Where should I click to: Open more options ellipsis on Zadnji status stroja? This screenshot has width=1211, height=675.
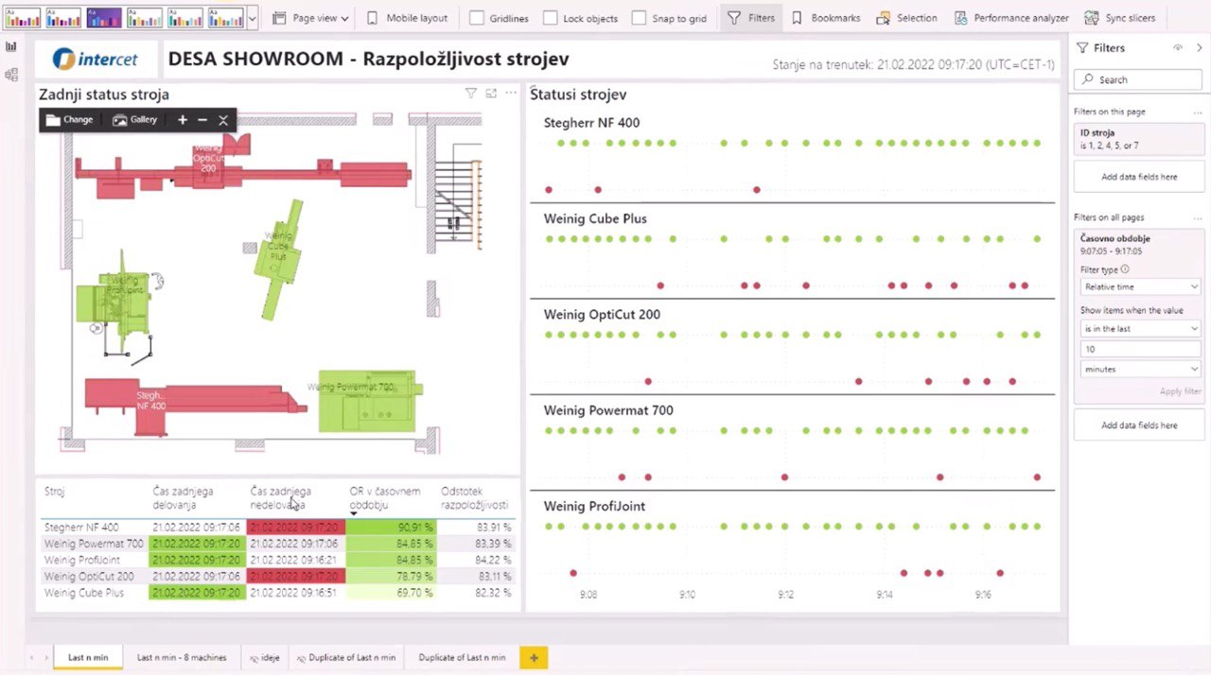[511, 93]
